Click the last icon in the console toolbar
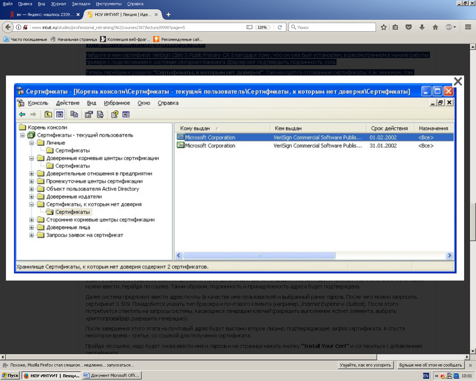The height and width of the screenshot is (381, 476). 126,114
